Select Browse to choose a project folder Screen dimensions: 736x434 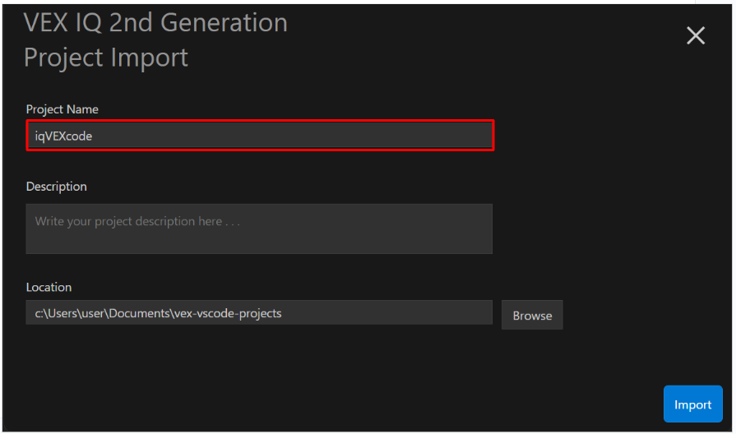(x=532, y=316)
